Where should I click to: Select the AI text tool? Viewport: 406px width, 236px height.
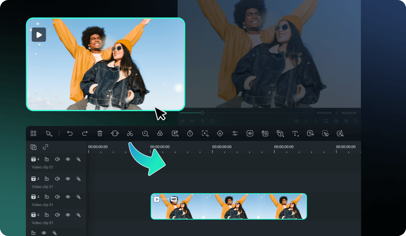coord(310,133)
